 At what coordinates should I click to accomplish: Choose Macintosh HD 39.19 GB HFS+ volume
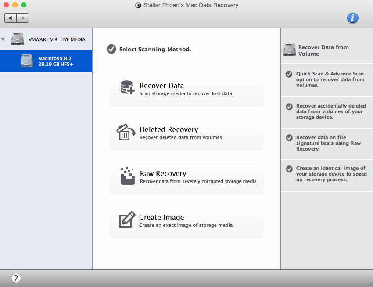pyautogui.click(x=46, y=61)
